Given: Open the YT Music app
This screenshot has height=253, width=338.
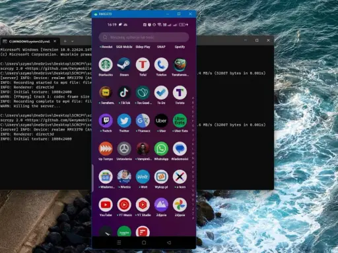Looking at the screenshot, I should [x=124, y=205].
